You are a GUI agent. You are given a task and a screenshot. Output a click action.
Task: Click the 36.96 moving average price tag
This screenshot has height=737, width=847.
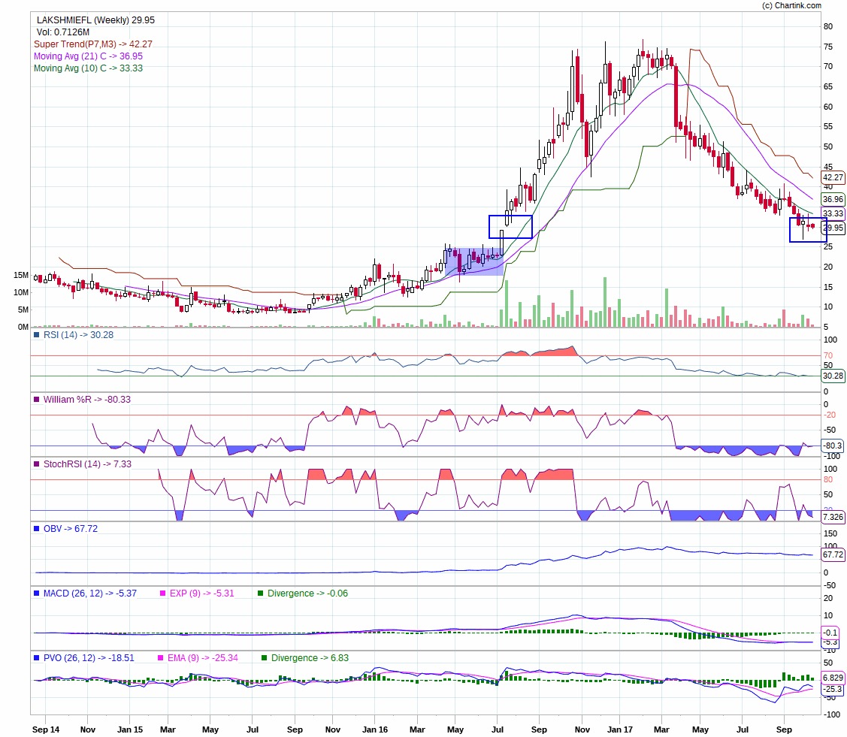pyautogui.click(x=833, y=199)
